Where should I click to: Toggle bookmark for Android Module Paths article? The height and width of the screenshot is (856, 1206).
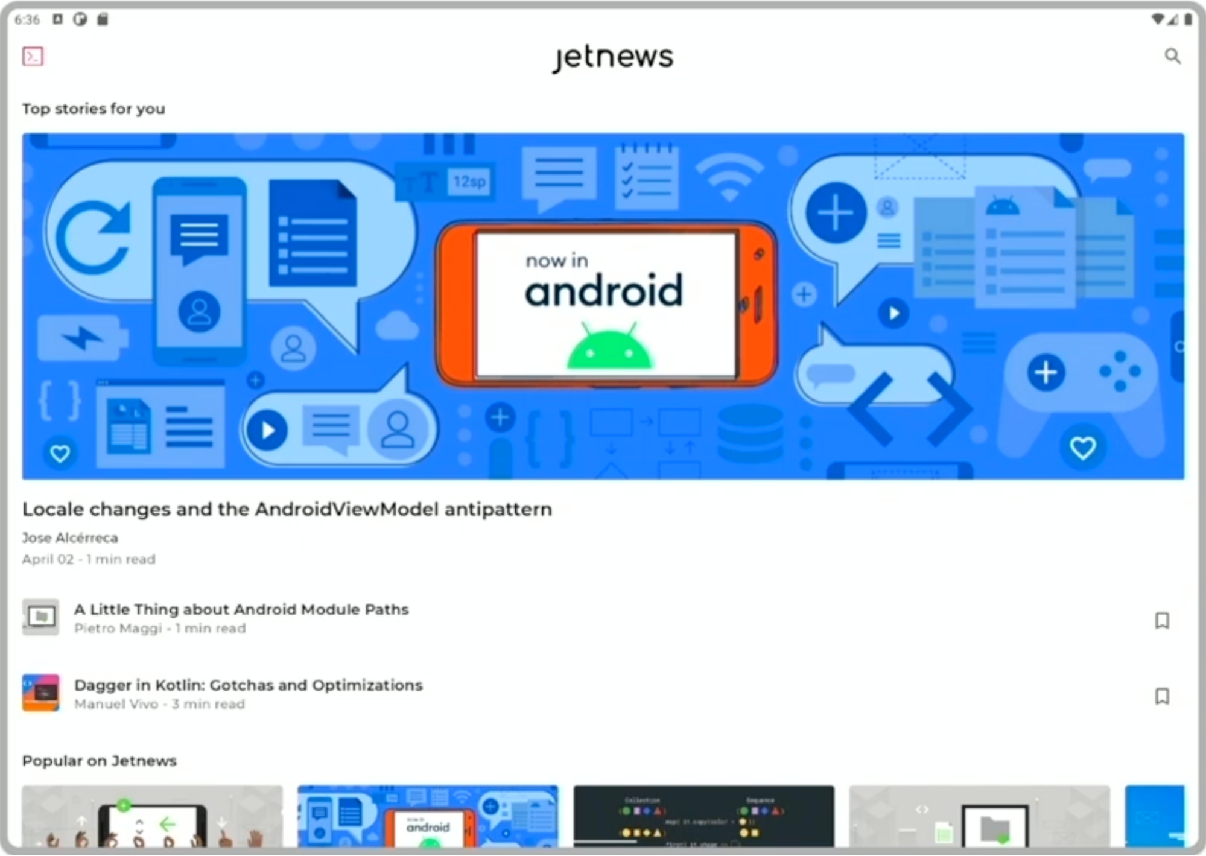tap(1161, 620)
